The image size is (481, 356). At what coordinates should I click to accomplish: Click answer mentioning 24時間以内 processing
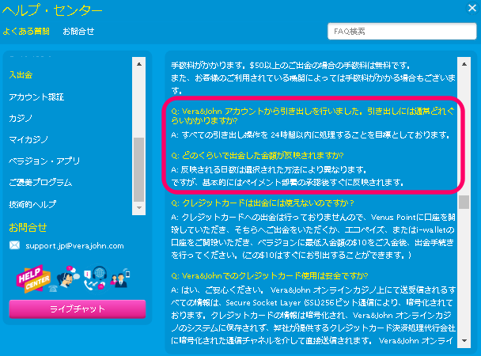pyautogui.click(x=310, y=135)
